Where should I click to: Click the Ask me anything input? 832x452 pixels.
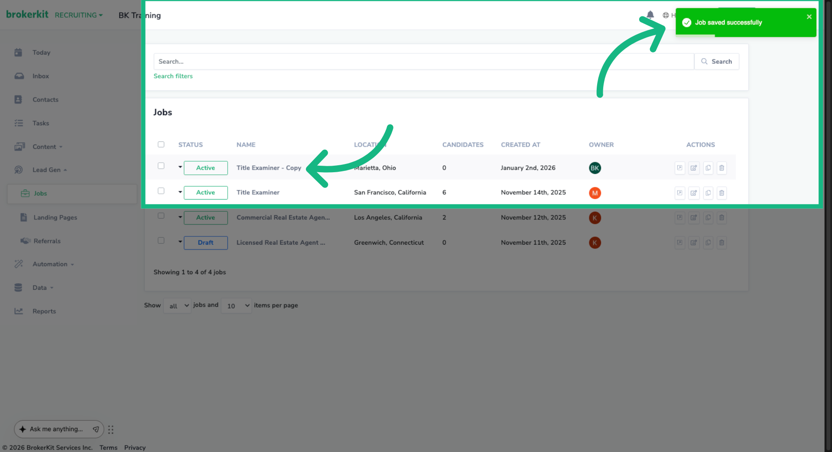(x=56, y=429)
